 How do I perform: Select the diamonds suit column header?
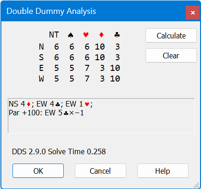pos(101,35)
